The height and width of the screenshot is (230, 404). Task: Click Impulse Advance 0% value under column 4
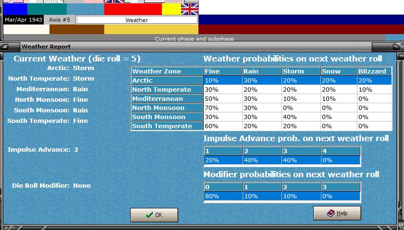pos(341,160)
